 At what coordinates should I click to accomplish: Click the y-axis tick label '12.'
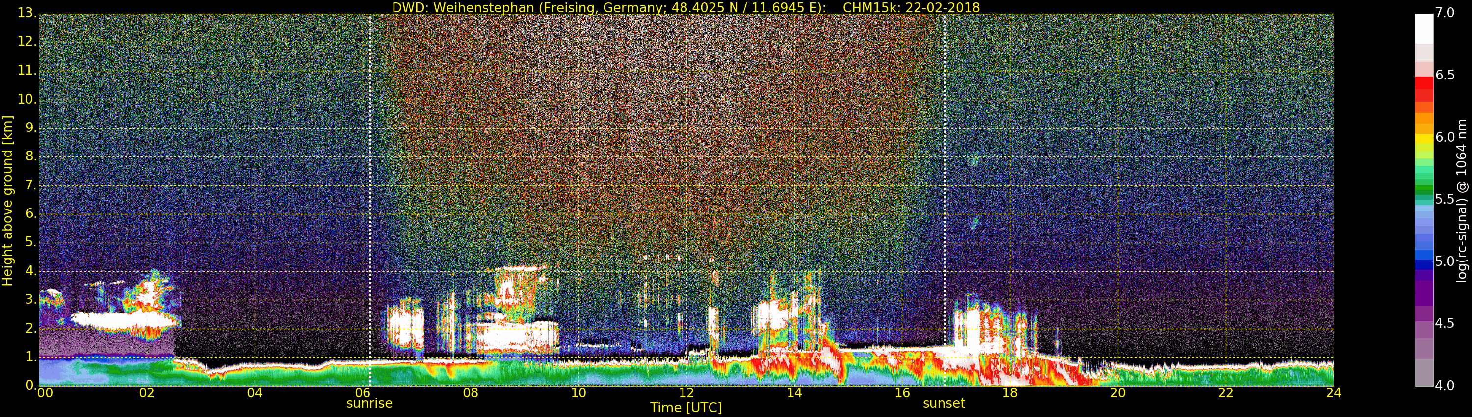(x=26, y=42)
